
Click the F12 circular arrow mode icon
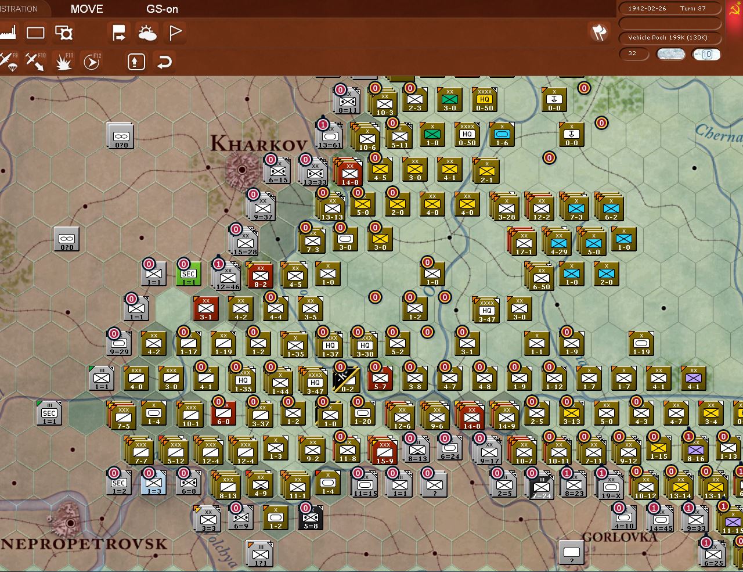tap(92, 61)
